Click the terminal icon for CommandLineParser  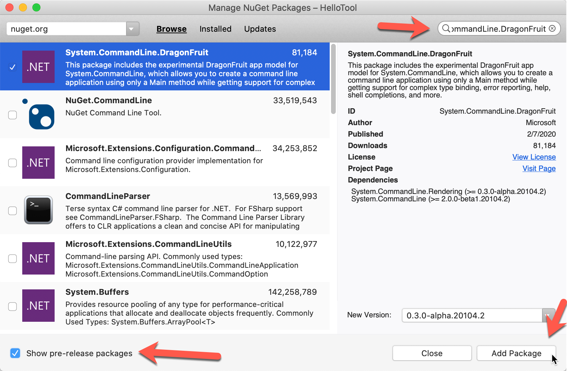[38, 210]
